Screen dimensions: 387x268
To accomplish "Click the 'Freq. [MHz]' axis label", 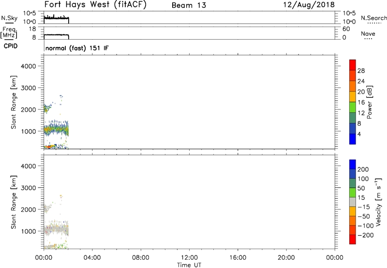I will (9, 32).
